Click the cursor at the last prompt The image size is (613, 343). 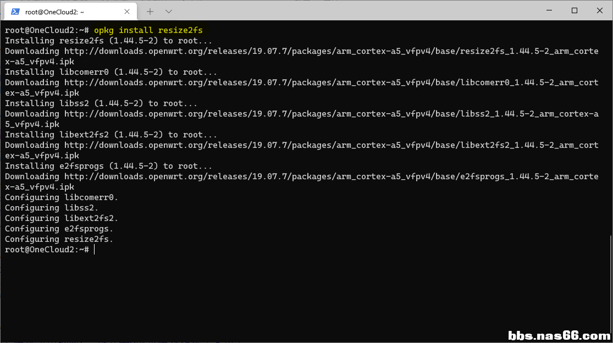pos(95,250)
